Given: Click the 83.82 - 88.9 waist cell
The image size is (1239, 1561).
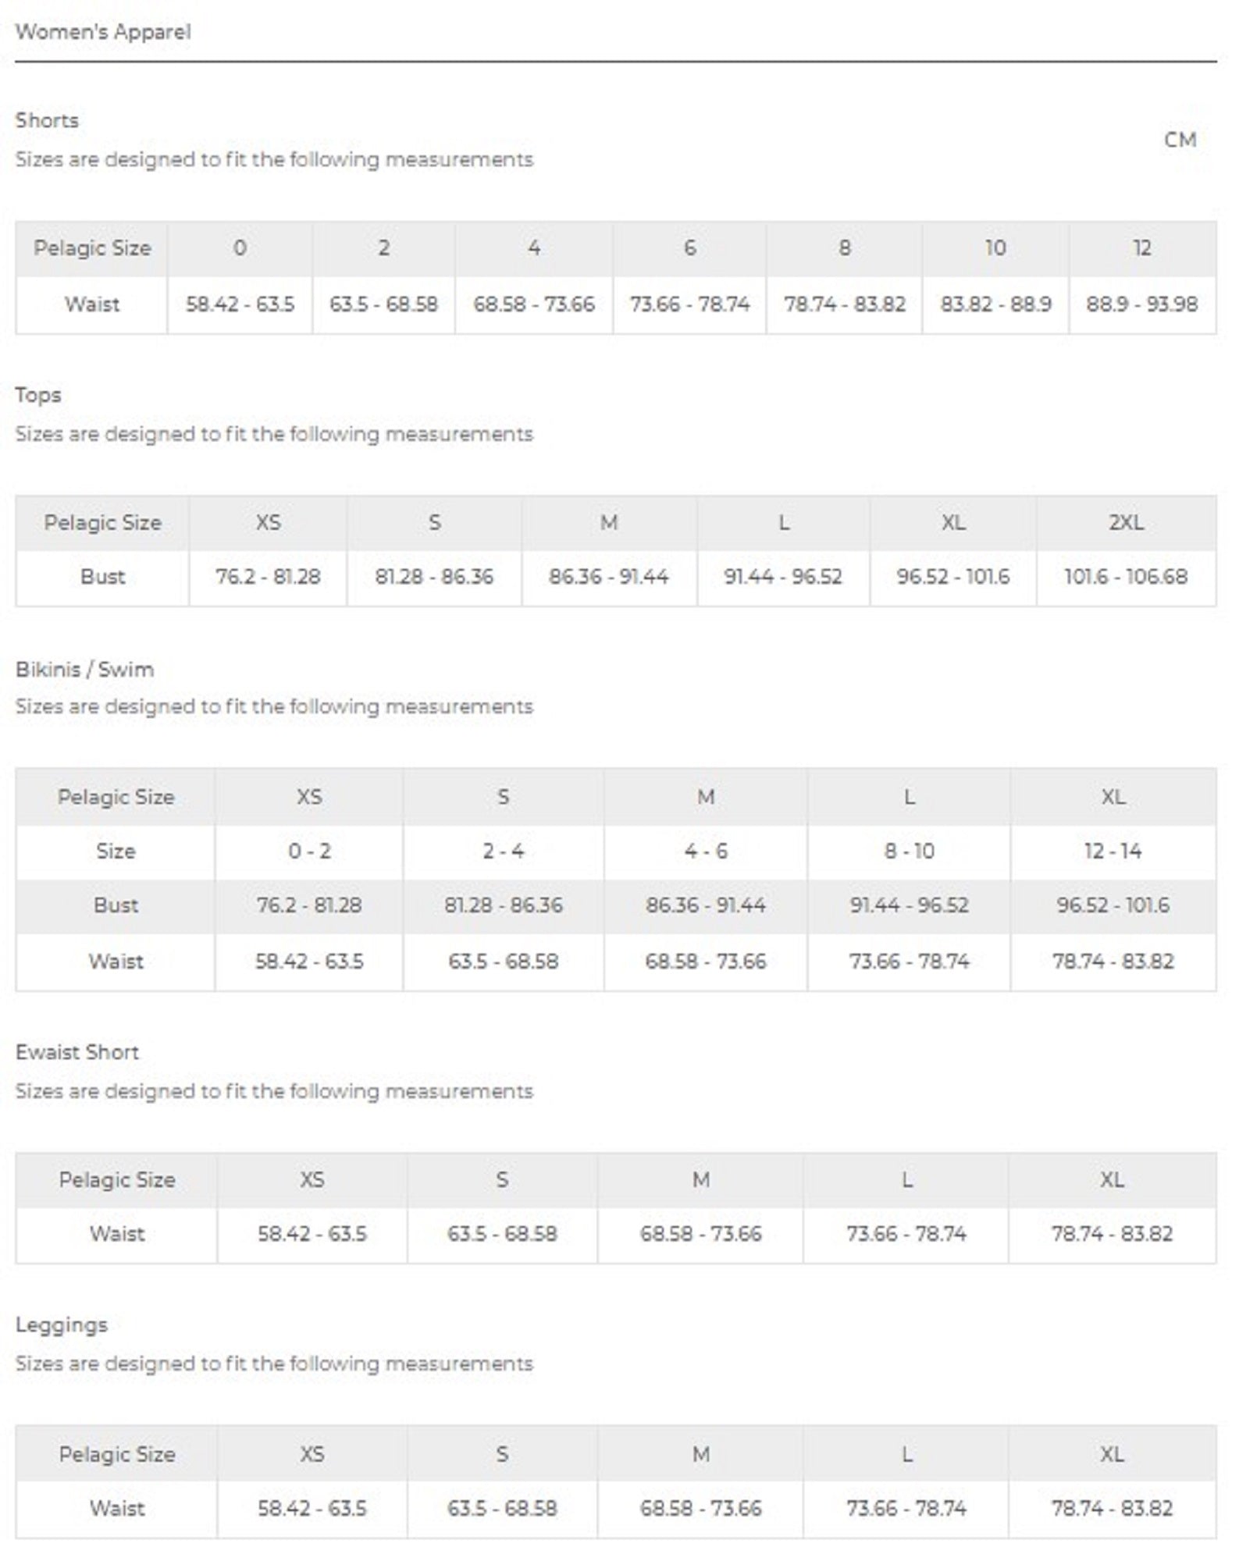Looking at the screenshot, I should click(x=995, y=304).
